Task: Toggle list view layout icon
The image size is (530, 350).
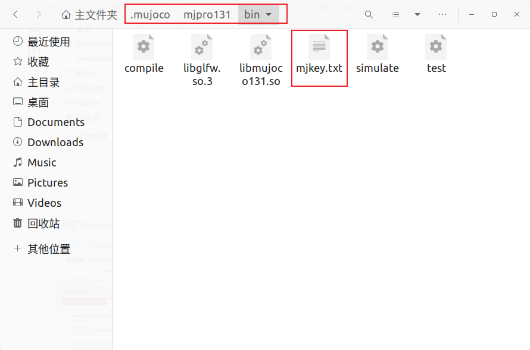Action: 395,14
